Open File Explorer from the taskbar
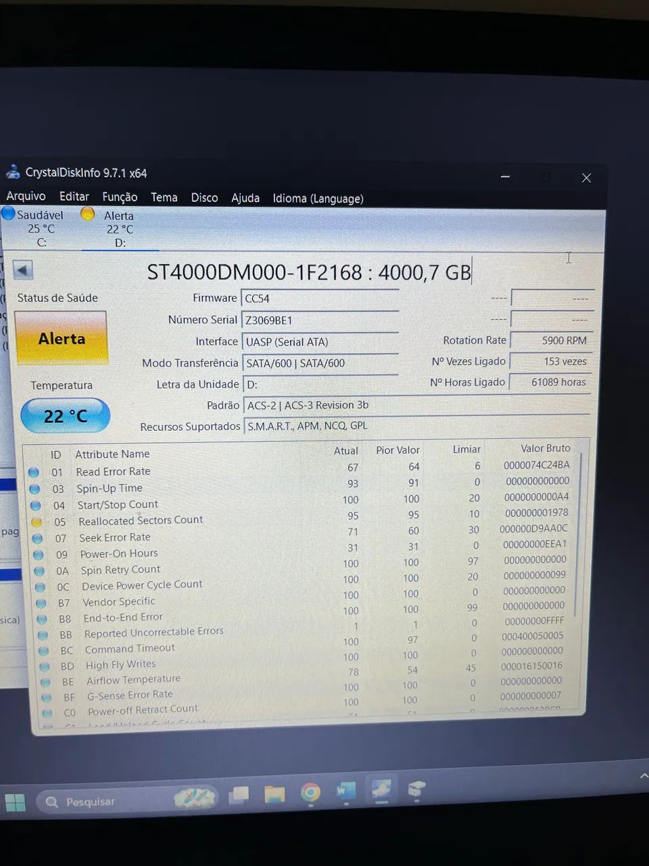The image size is (649, 866). tap(274, 794)
